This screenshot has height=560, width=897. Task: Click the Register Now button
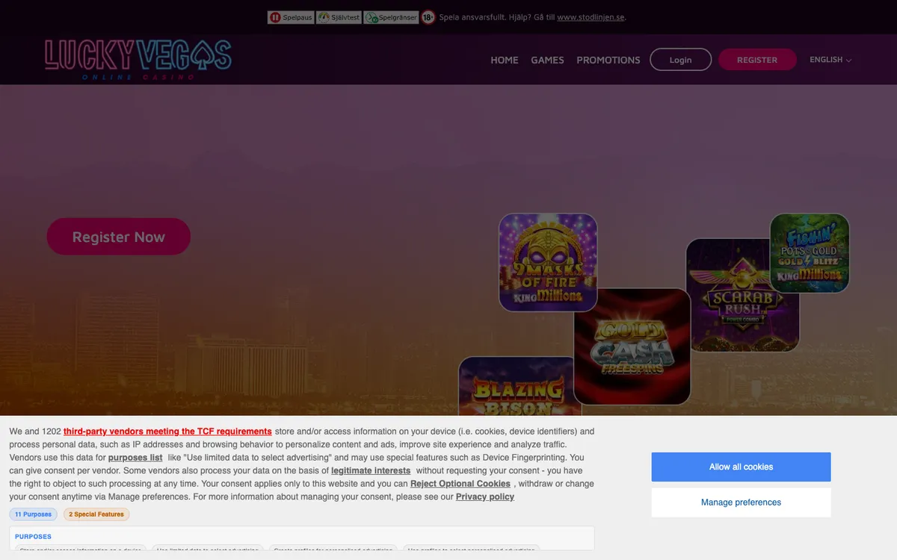(x=118, y=237)
